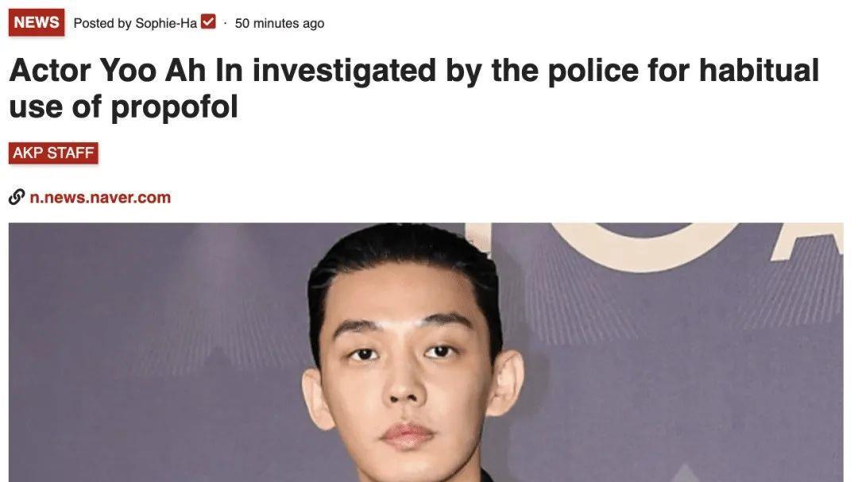Click the verified checkmark beside Sophie-Ha
This screenshot has width=858, height=482.
click(x=208, y=22)
